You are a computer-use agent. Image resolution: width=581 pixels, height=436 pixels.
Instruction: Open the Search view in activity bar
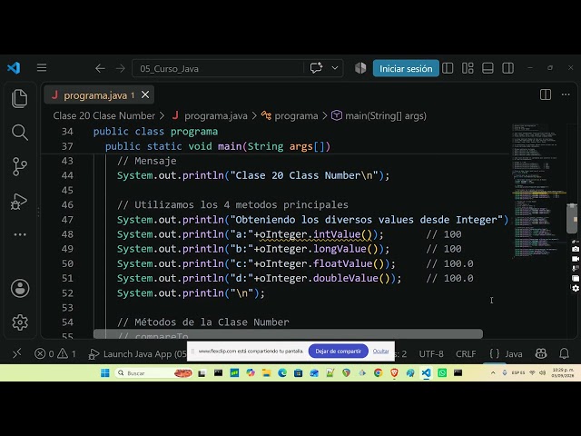20,133
